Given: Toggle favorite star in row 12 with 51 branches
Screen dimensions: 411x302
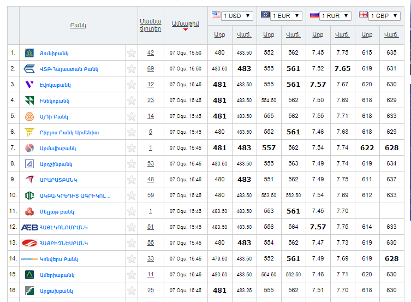Looking at the screenshot, I should coord(132,227).
